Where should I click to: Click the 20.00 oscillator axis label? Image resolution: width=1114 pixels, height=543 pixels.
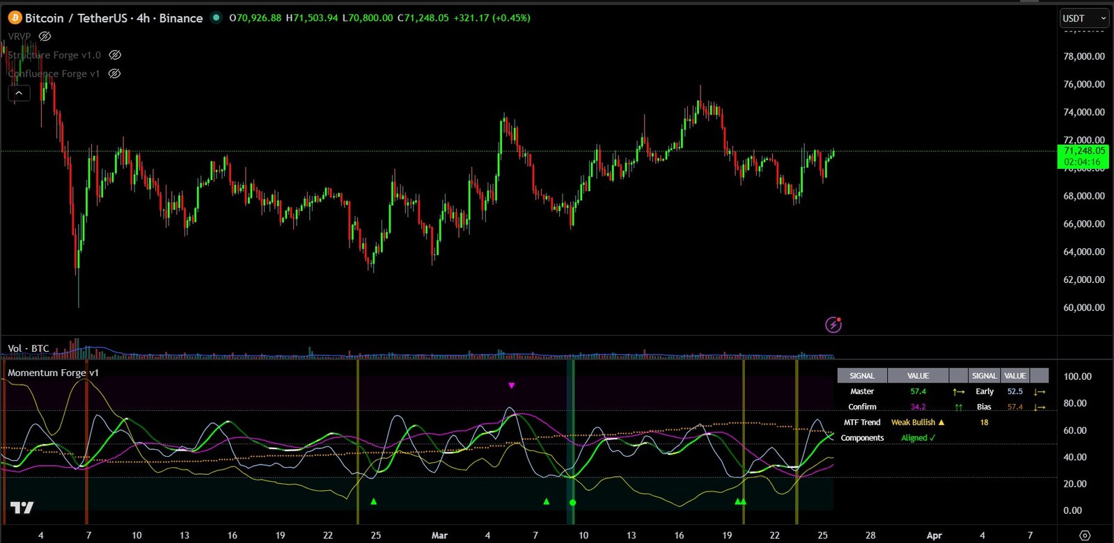[x=1075, y=484]
